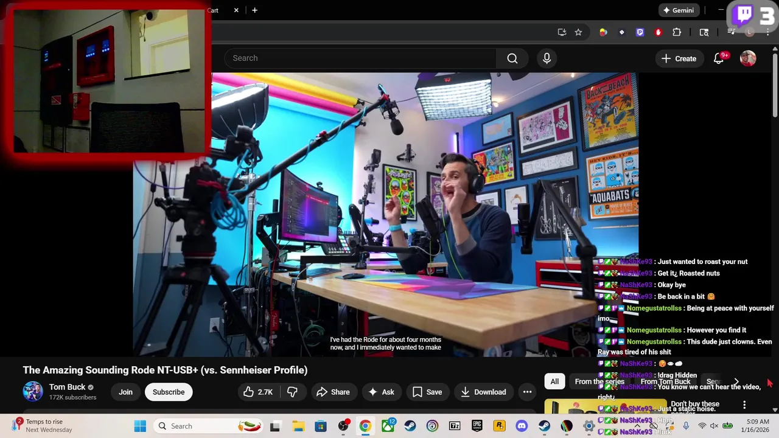The width and height of the screenshot is (779, 438).
Task: Open YouTube notifications bell
Action: [719, 58]
